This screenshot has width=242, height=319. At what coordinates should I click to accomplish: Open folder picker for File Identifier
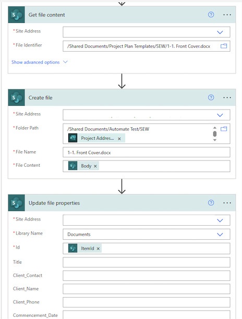click(224, 46)
